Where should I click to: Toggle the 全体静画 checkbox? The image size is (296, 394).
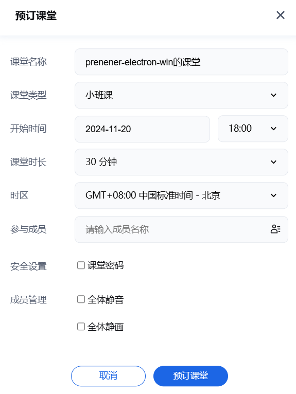81,327
